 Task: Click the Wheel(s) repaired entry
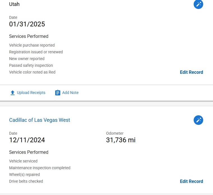tap(24, 175)
